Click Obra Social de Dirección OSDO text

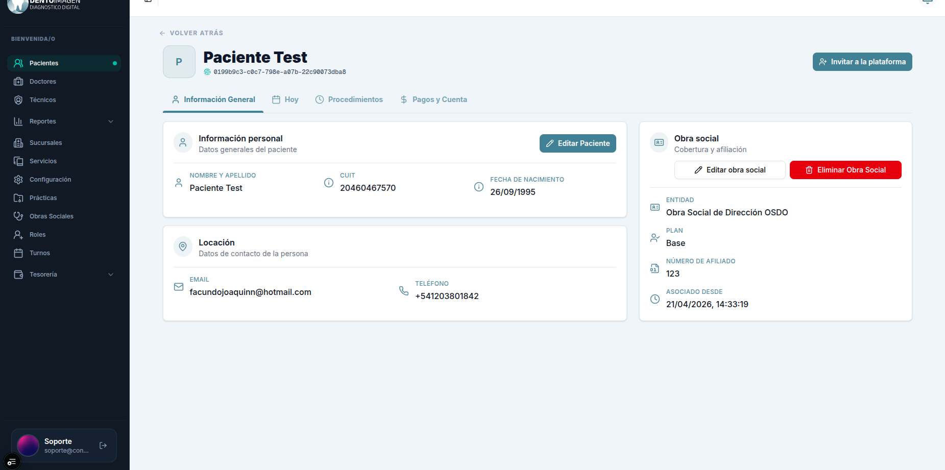(x=727, y=213)
